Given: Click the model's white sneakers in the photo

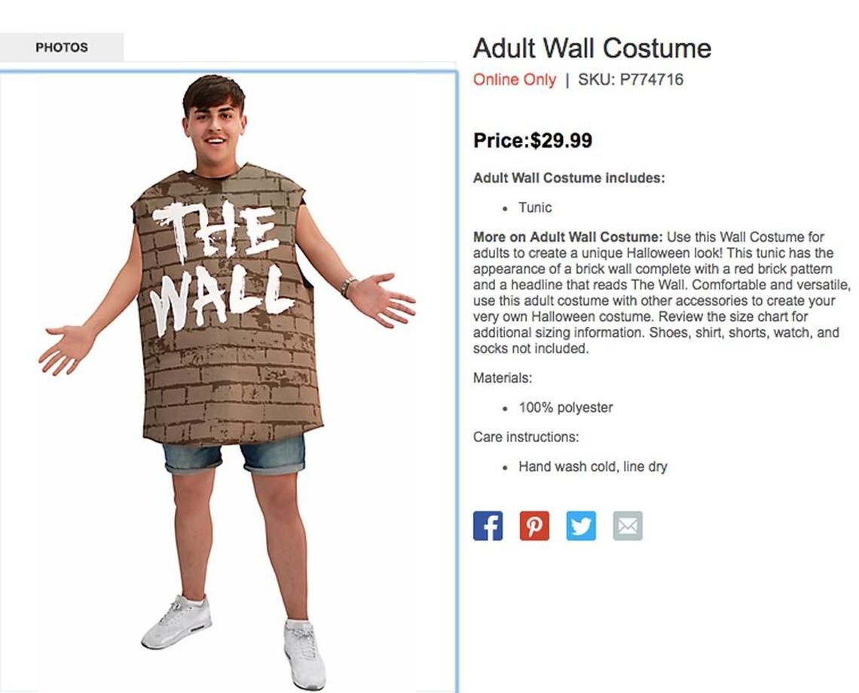Looking at the screenshot, I should tap(234, 640).
